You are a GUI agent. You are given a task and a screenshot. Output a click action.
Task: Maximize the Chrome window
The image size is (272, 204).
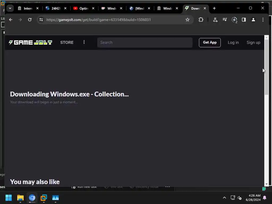coord(250,8)
